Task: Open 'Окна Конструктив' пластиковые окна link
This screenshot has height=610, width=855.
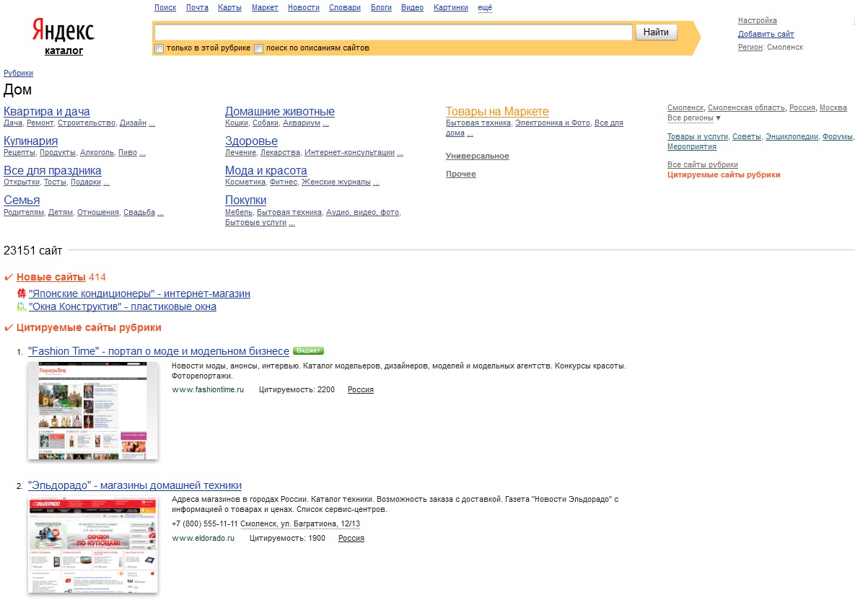Action: 123,307
